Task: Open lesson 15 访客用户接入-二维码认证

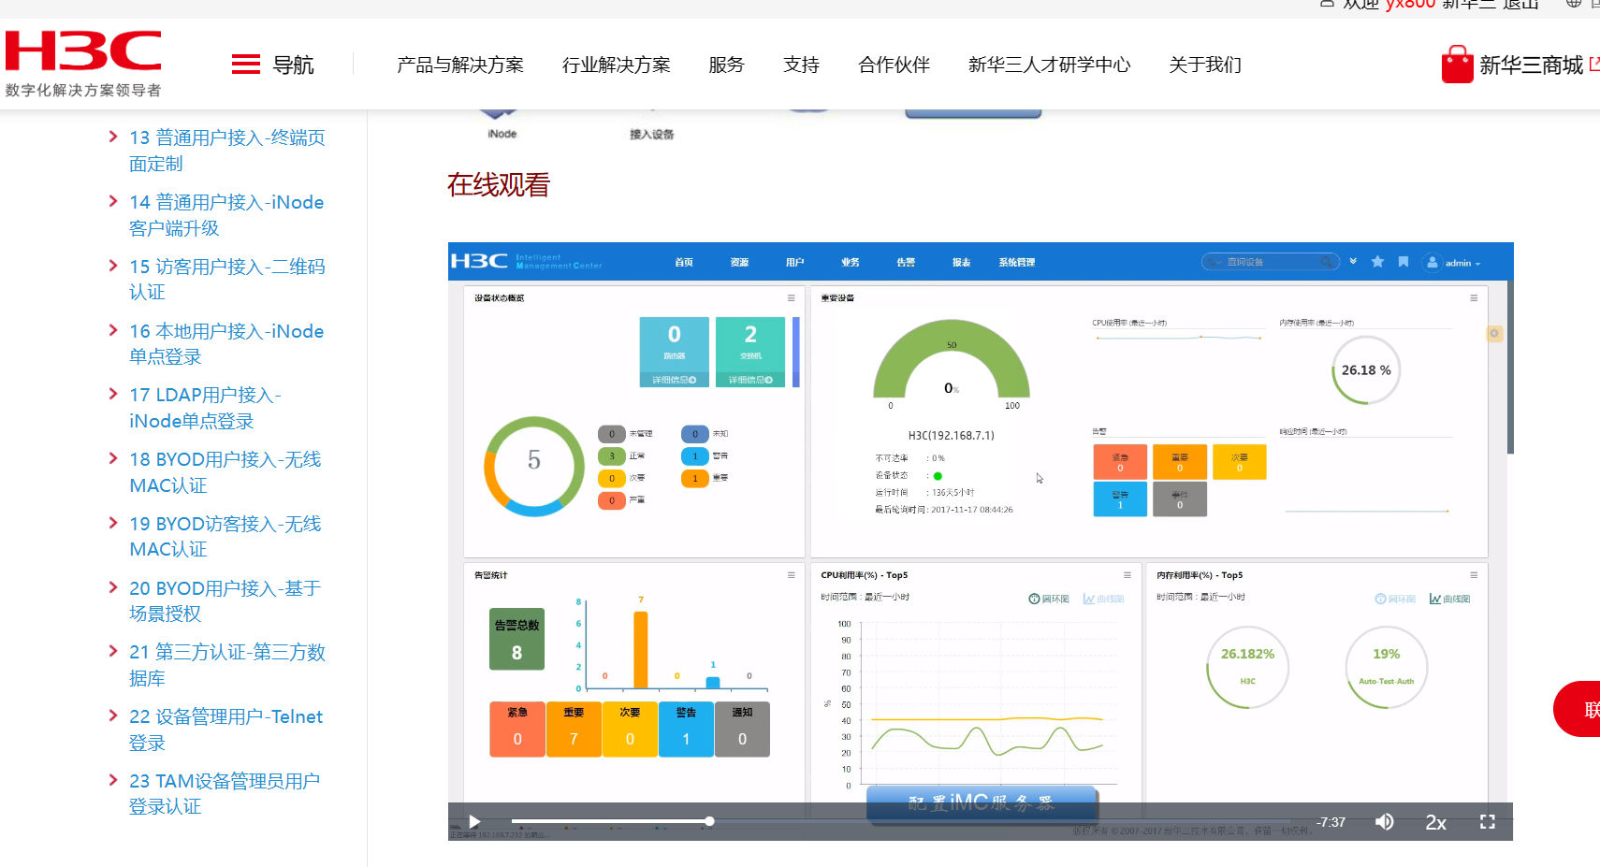Action: point(227,279)
